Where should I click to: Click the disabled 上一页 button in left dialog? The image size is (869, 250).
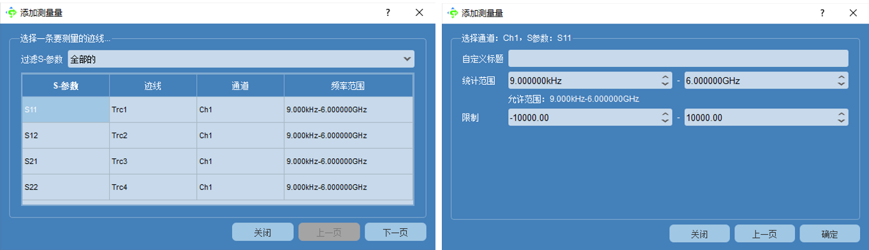point(329,232)
